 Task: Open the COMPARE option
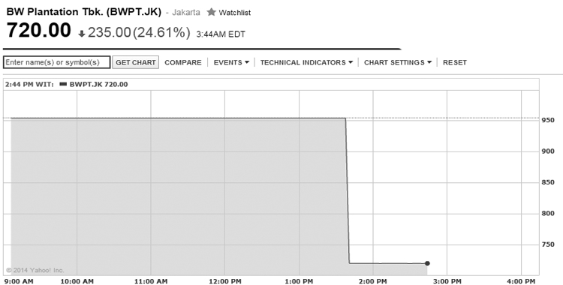(182, 62)
